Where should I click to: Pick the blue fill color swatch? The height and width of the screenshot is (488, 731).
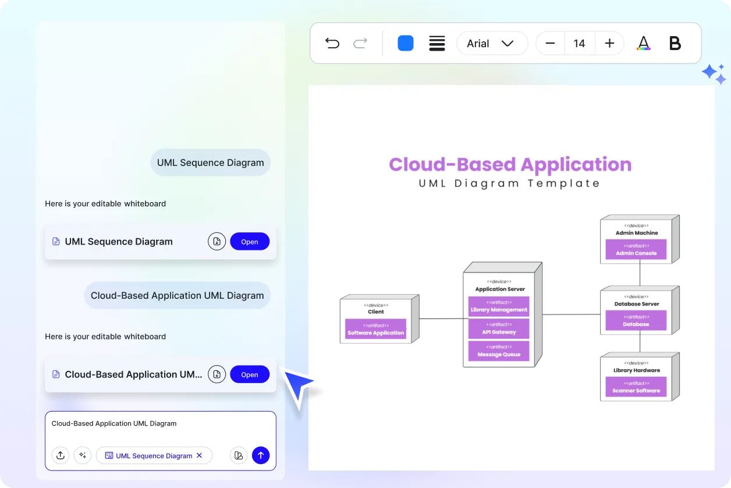(x=406, y=43)
